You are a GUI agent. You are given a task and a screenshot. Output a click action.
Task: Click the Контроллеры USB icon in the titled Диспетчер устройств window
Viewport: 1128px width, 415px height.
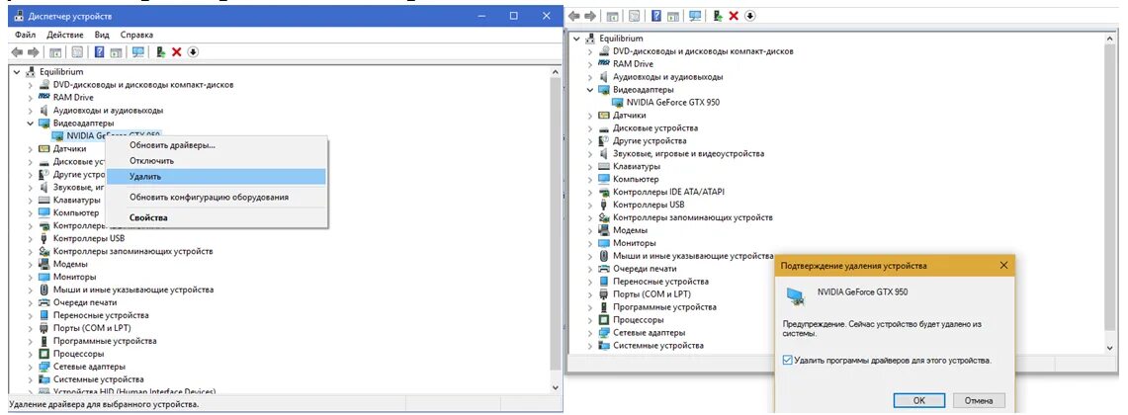[x=44, y=238]
